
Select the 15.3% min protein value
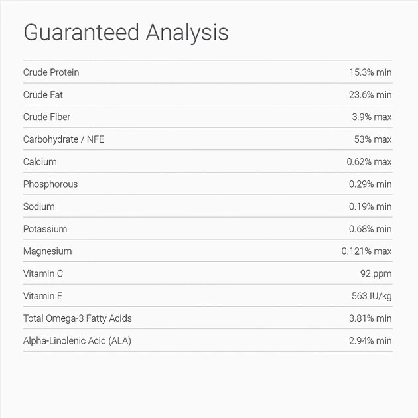tap(370, 72)
